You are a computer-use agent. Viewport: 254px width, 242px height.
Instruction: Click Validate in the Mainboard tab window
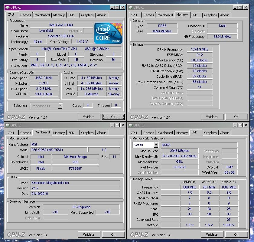[89, 234]
